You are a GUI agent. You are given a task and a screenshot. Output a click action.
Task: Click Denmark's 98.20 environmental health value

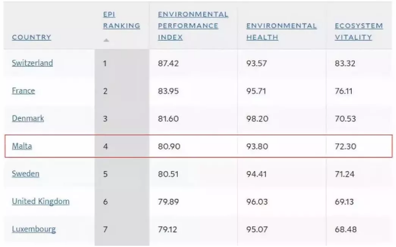[x=257, y=119]
